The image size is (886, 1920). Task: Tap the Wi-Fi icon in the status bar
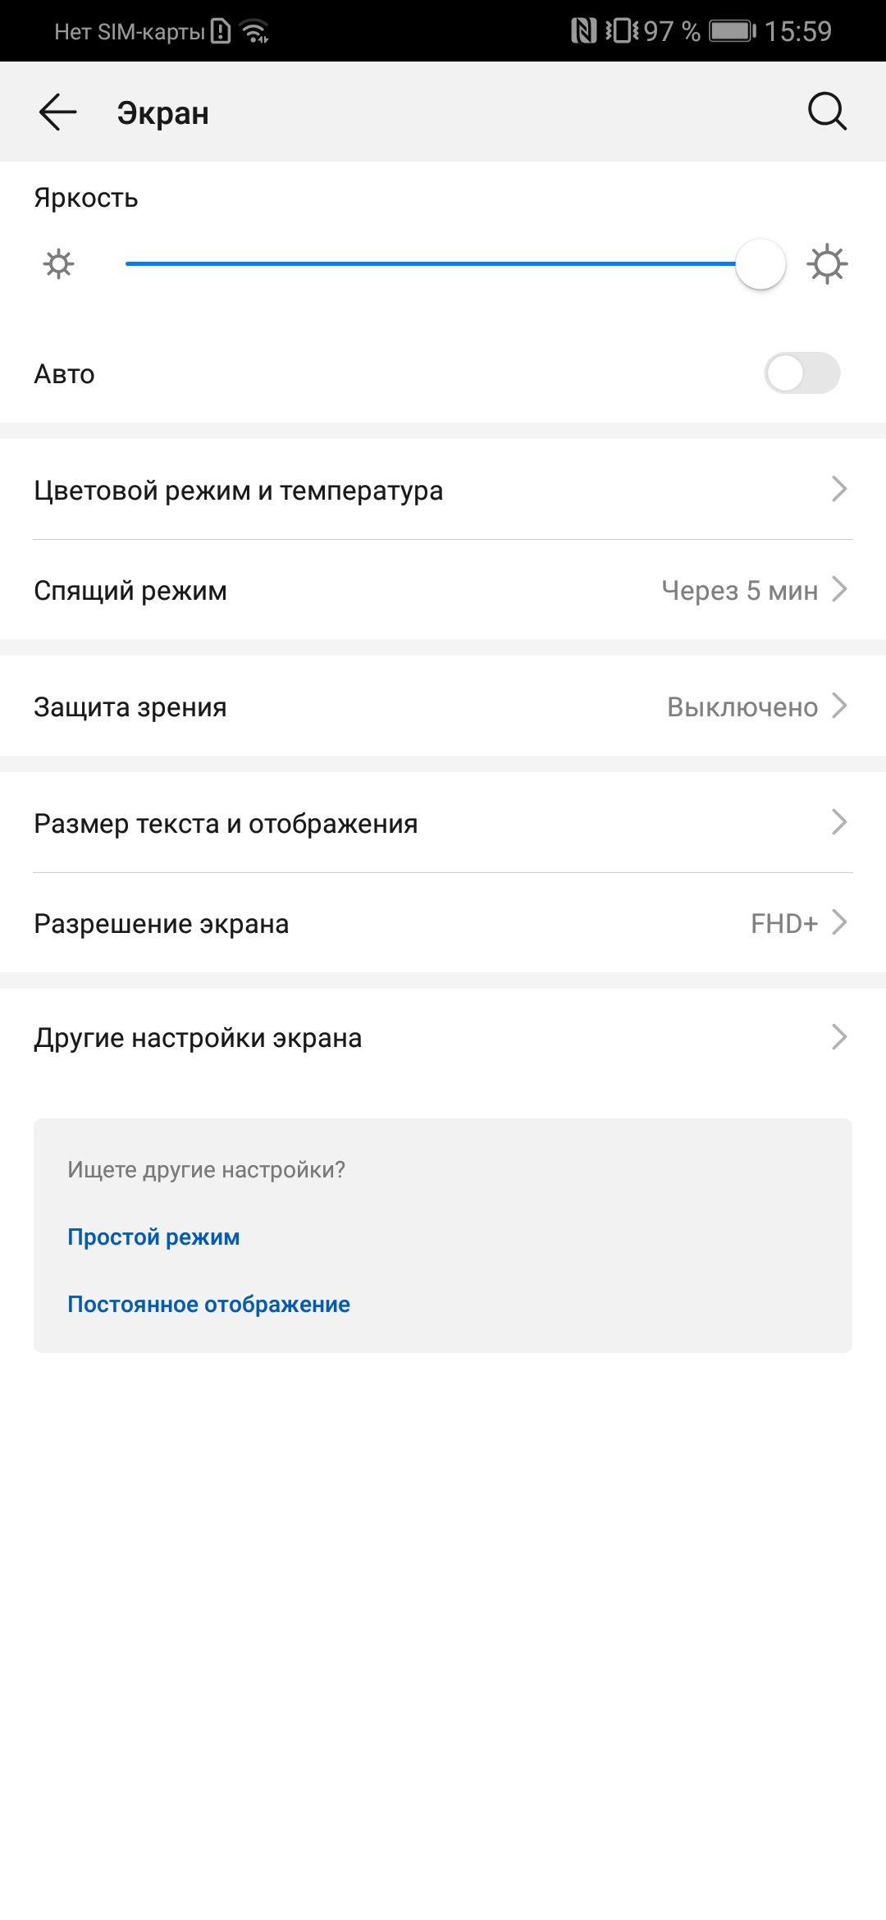[x=254, y=31]
